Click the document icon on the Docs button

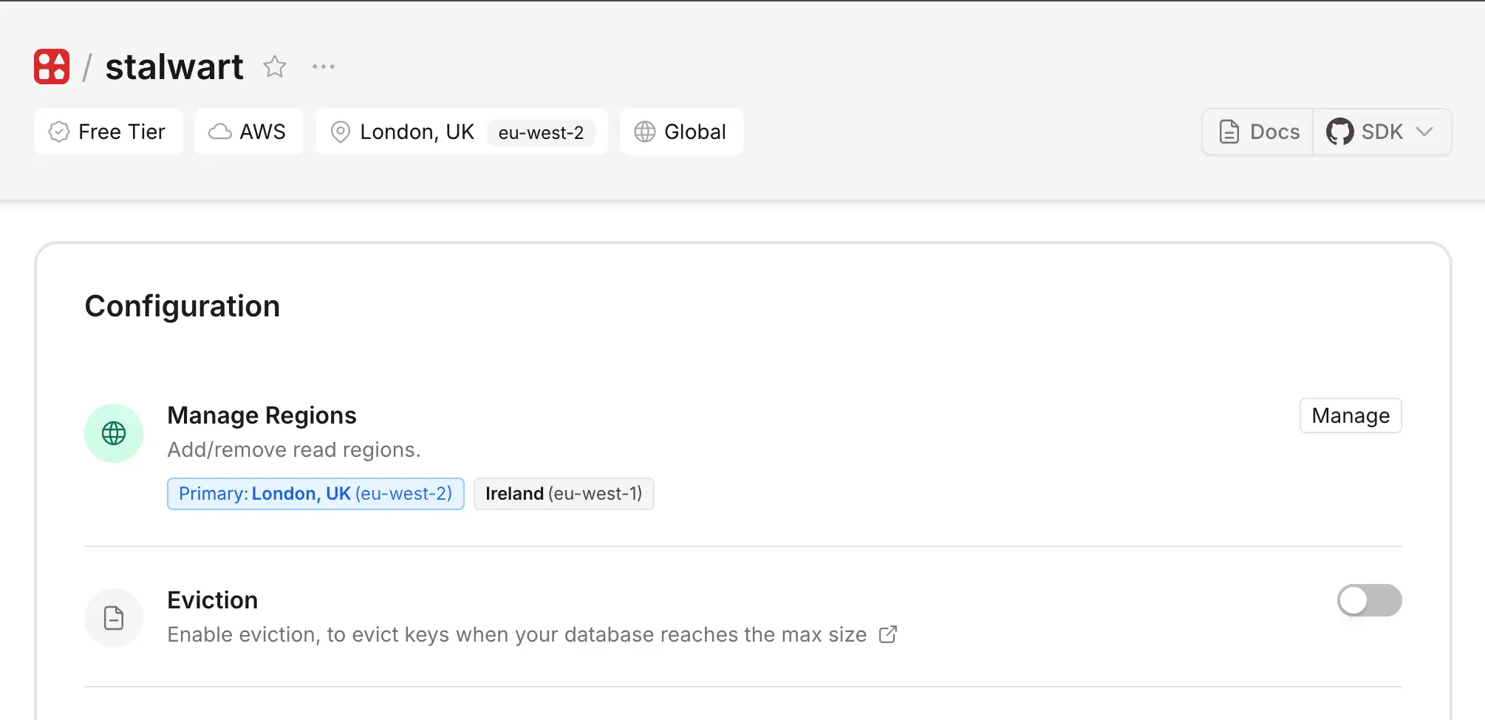tap(1229, 131)
